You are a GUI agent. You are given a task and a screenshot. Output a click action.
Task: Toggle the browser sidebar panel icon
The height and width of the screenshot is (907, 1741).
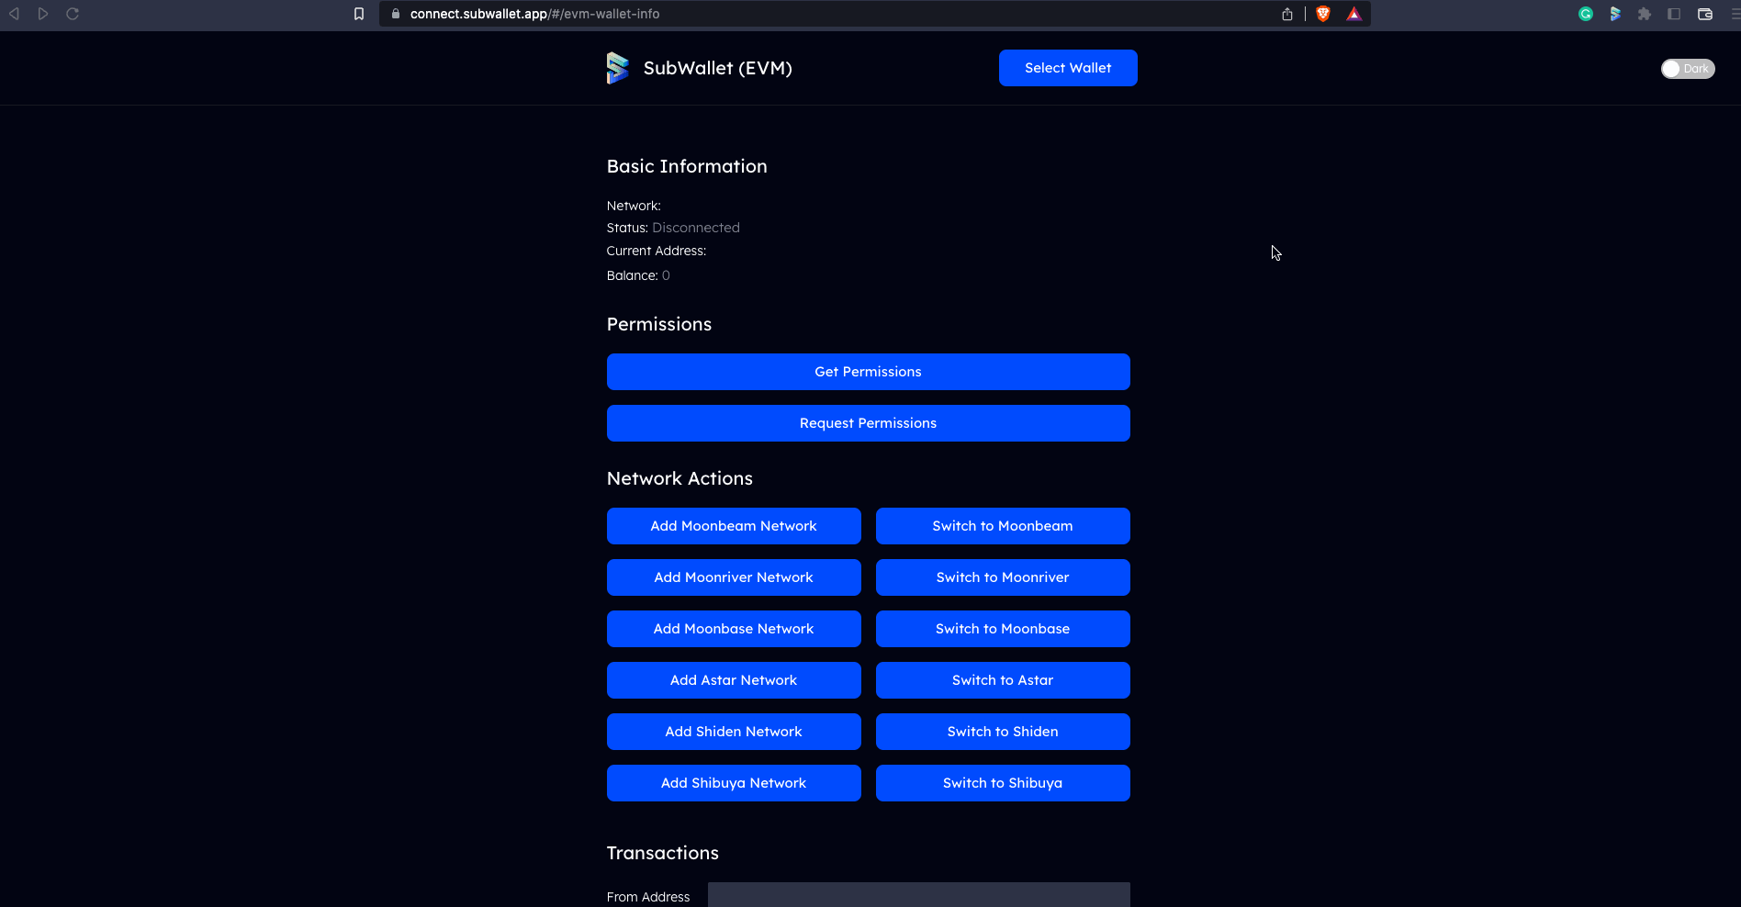pyautogui.click(x=1674, y=14)
